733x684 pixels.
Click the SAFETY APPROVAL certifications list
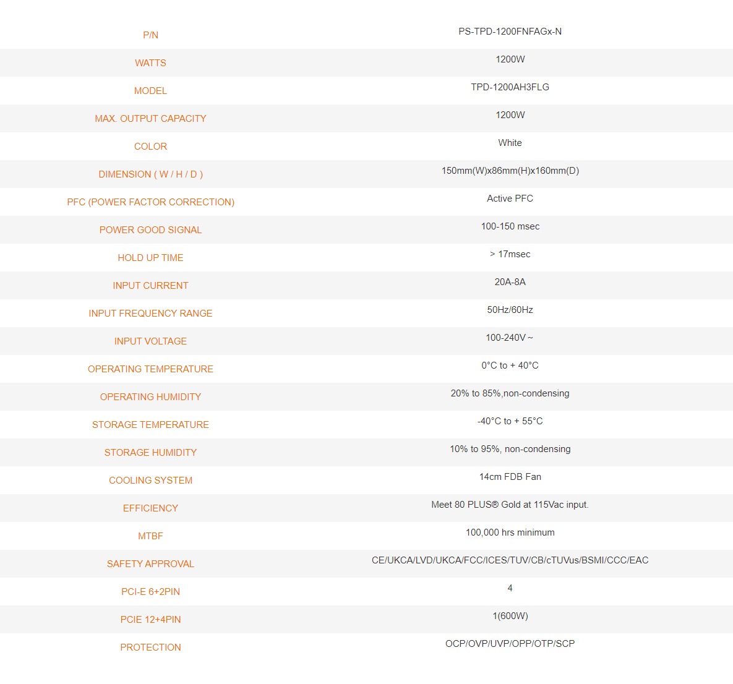coord(510,560)
